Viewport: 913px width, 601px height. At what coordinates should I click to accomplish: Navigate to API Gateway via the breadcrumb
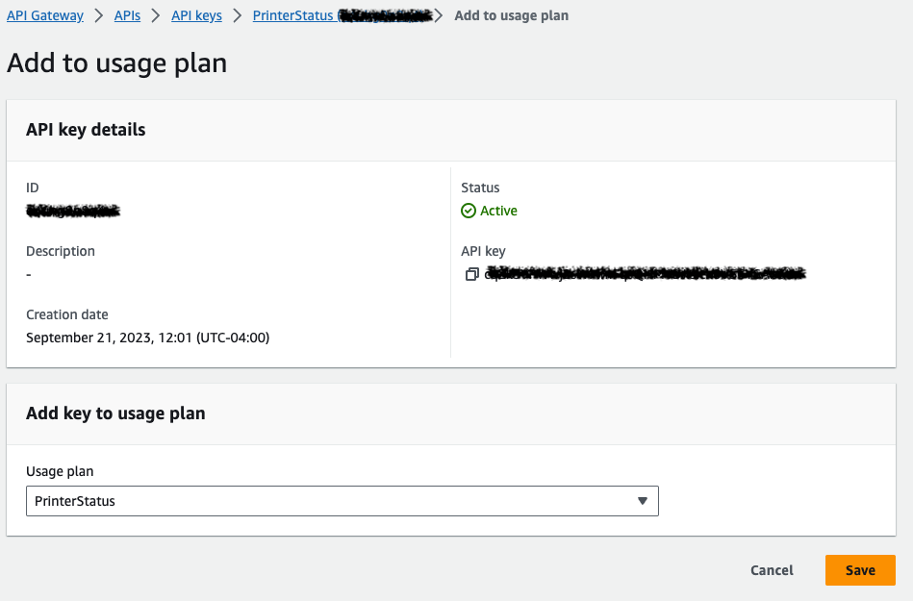pyautogui.click(x=44, y=15)
